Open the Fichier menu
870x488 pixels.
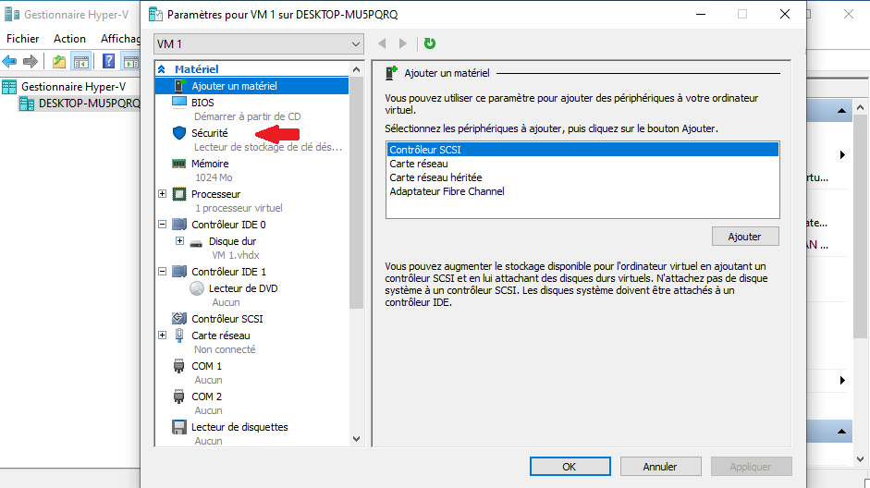click(23, 39)
